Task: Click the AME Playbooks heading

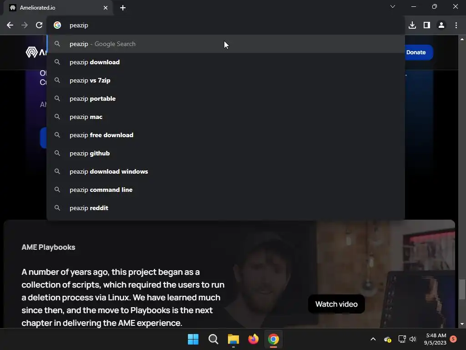Action: click(x=48, y=247)
